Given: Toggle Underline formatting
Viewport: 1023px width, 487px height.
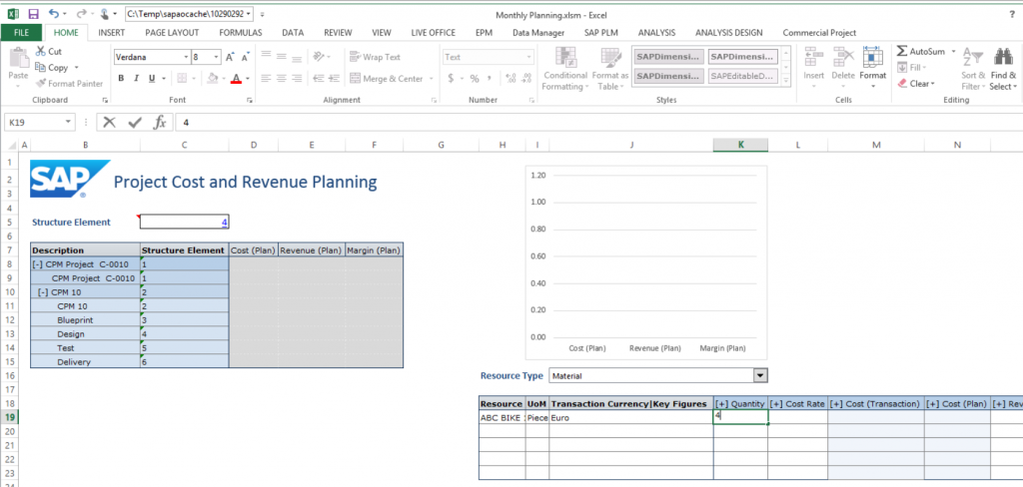Looking at the screenshot, I should 152,79.
